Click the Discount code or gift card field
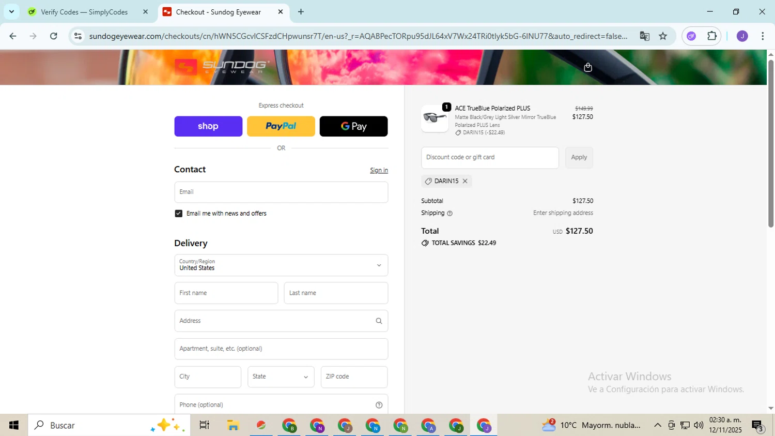The width and height of the screenshot is (775, 436). coord(490,157)
